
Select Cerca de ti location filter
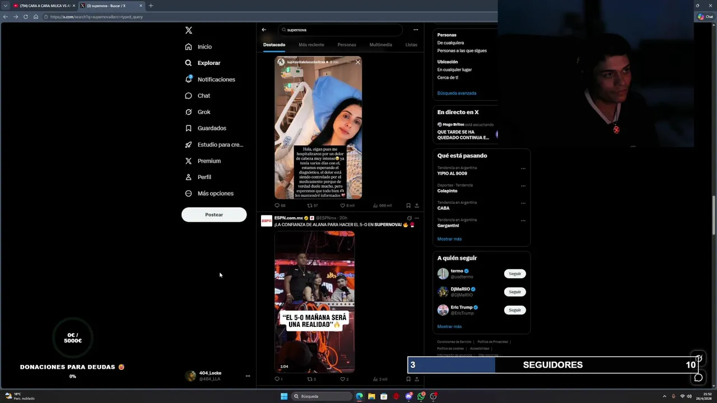[448, 77]
